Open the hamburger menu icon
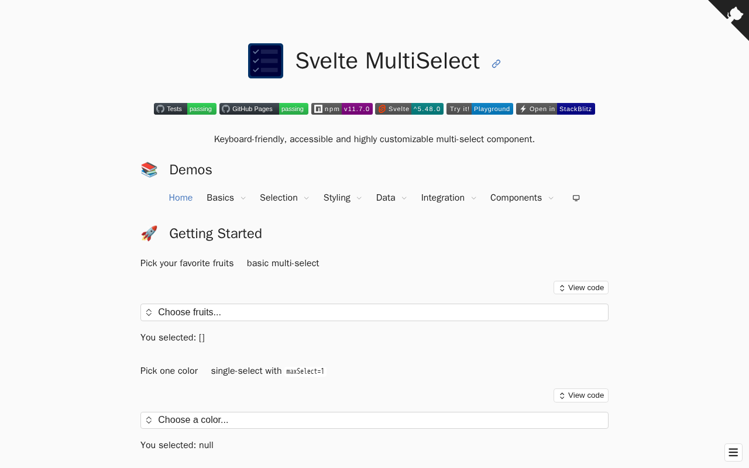 [x=733, y=452]
